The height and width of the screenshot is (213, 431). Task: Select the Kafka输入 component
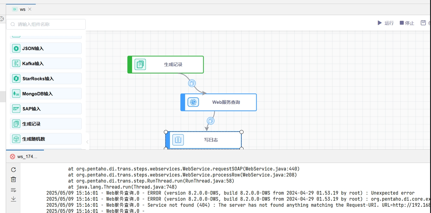pos(46,63)
